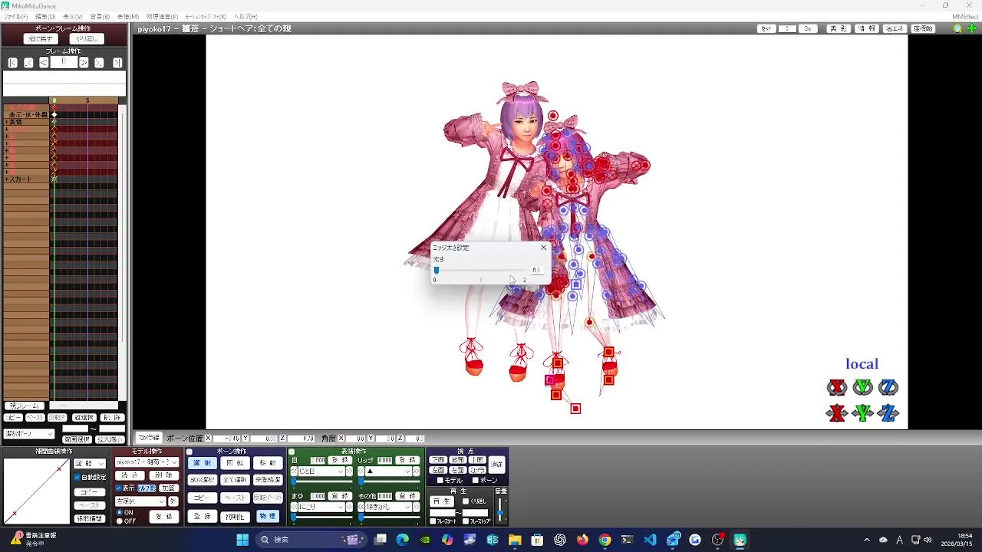The height and width of the screenshot is (552, 982).
Task: Click the green Y translation arrow icon
Action: pos(863,413)
